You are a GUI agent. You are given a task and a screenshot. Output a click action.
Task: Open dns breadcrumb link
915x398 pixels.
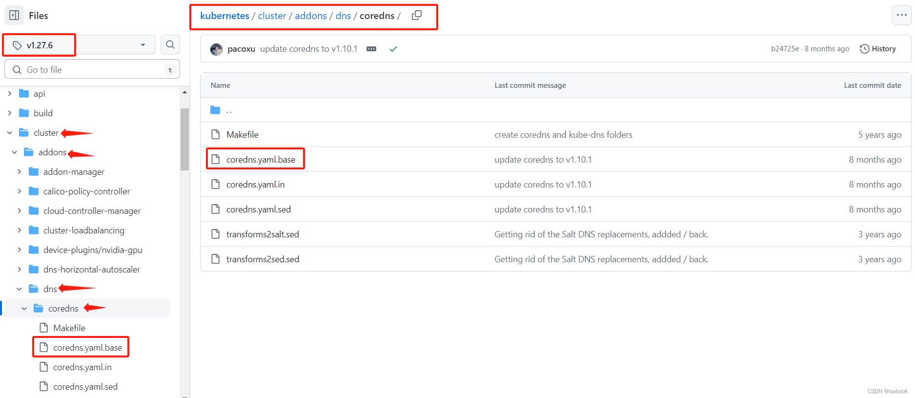pyautogui.click(x=343, y=16)
